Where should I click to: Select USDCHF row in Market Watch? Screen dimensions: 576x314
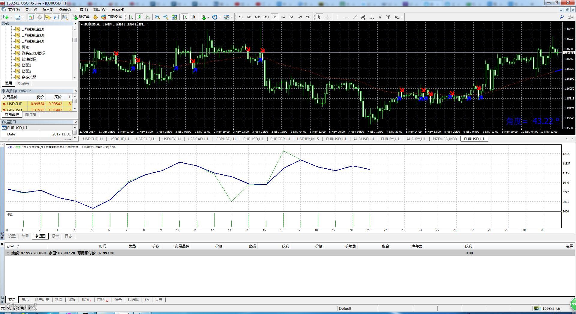(37, 104)
